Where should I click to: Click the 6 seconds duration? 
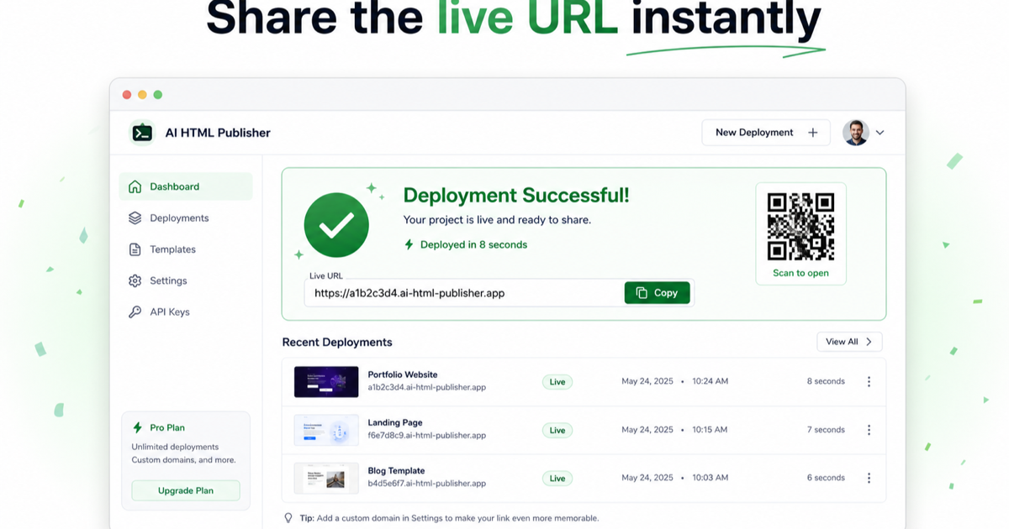pos(826,478)
